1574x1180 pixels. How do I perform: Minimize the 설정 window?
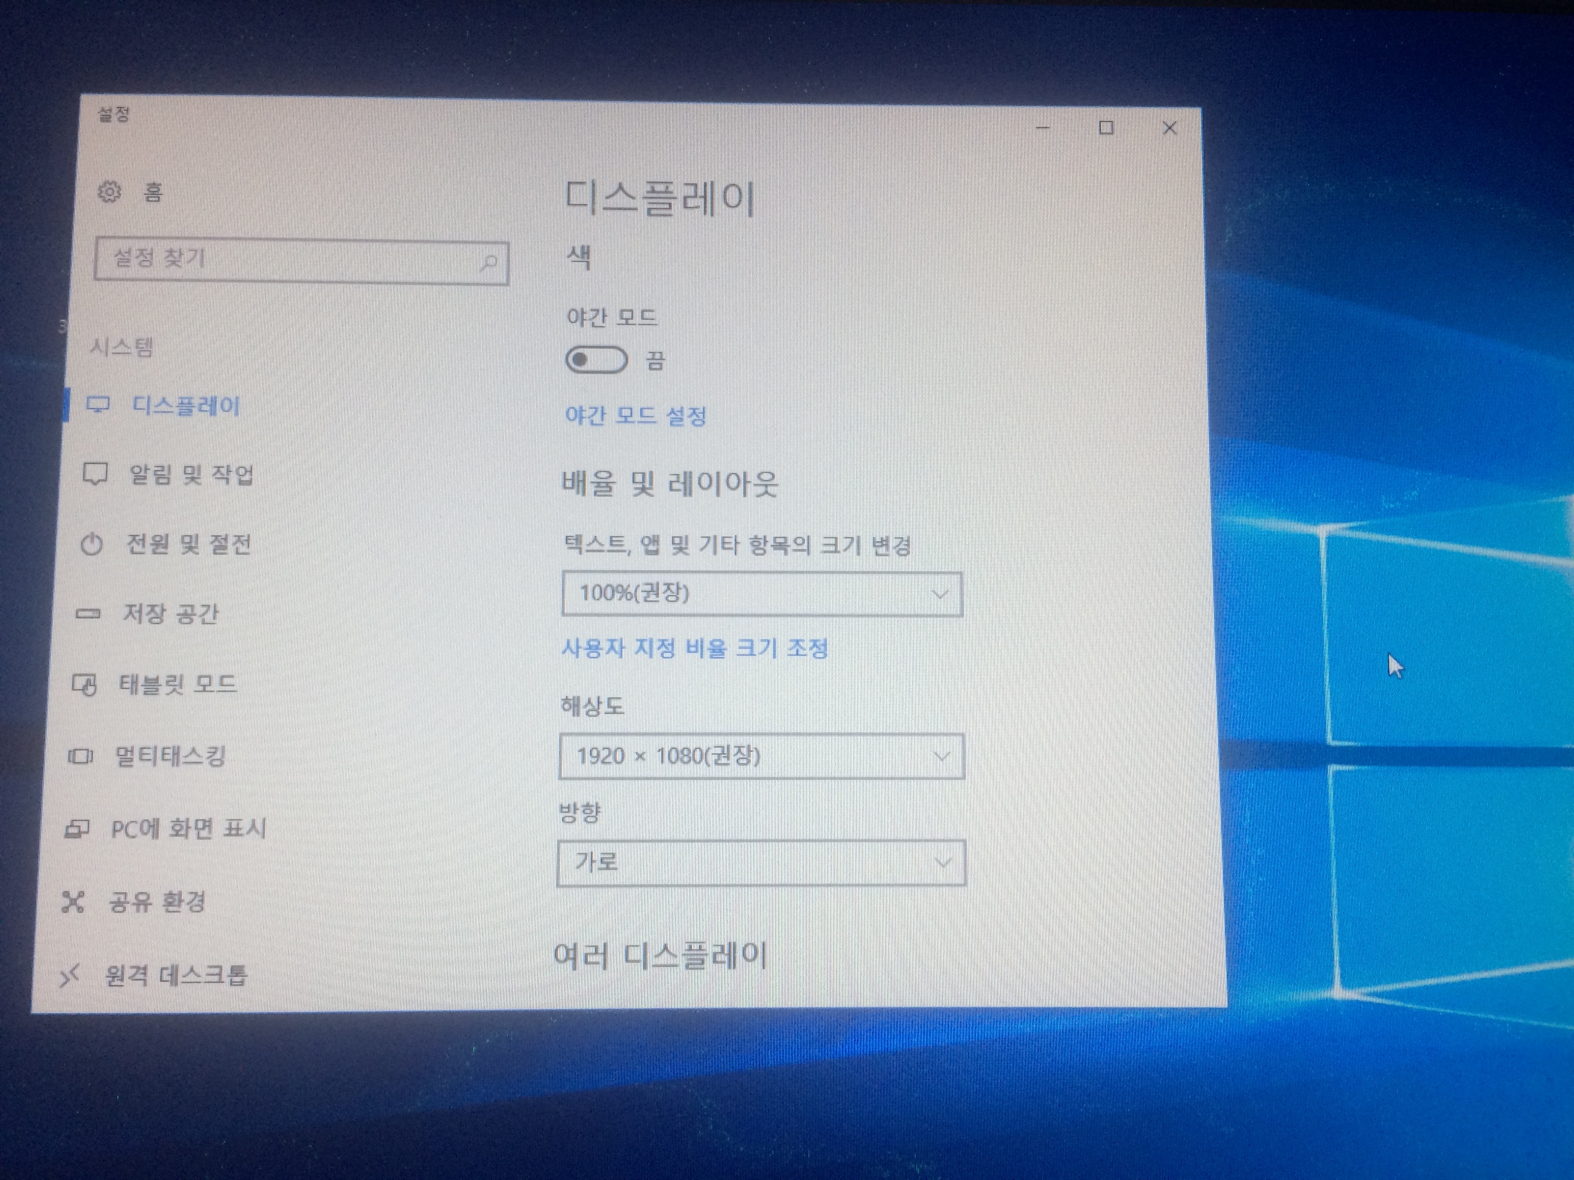1043,128
